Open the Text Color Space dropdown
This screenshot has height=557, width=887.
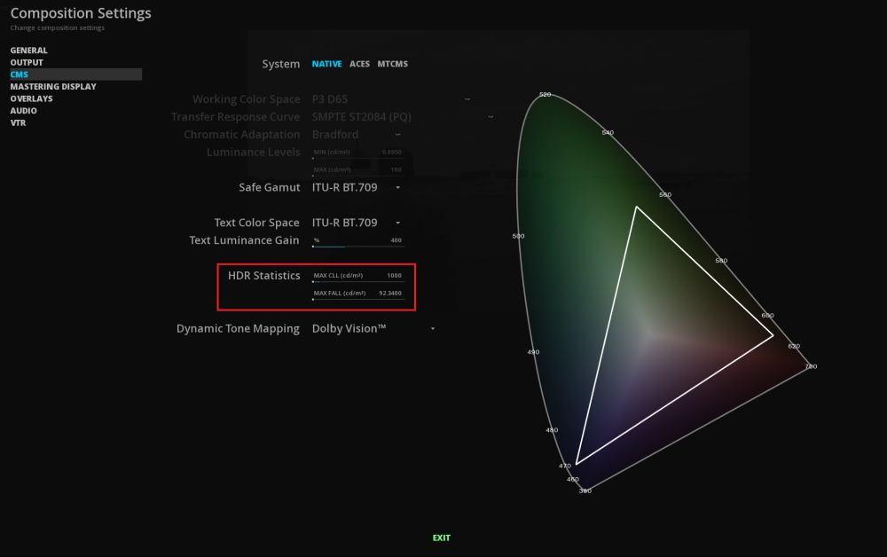(x=357, y=223)
